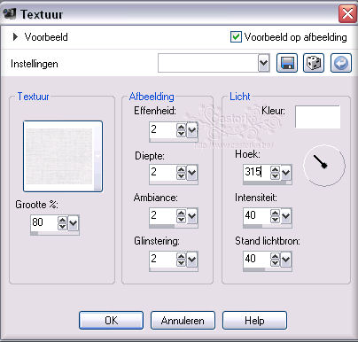
Task: Click the randomize parameters dice icon
Action: (x=314, y=63)
